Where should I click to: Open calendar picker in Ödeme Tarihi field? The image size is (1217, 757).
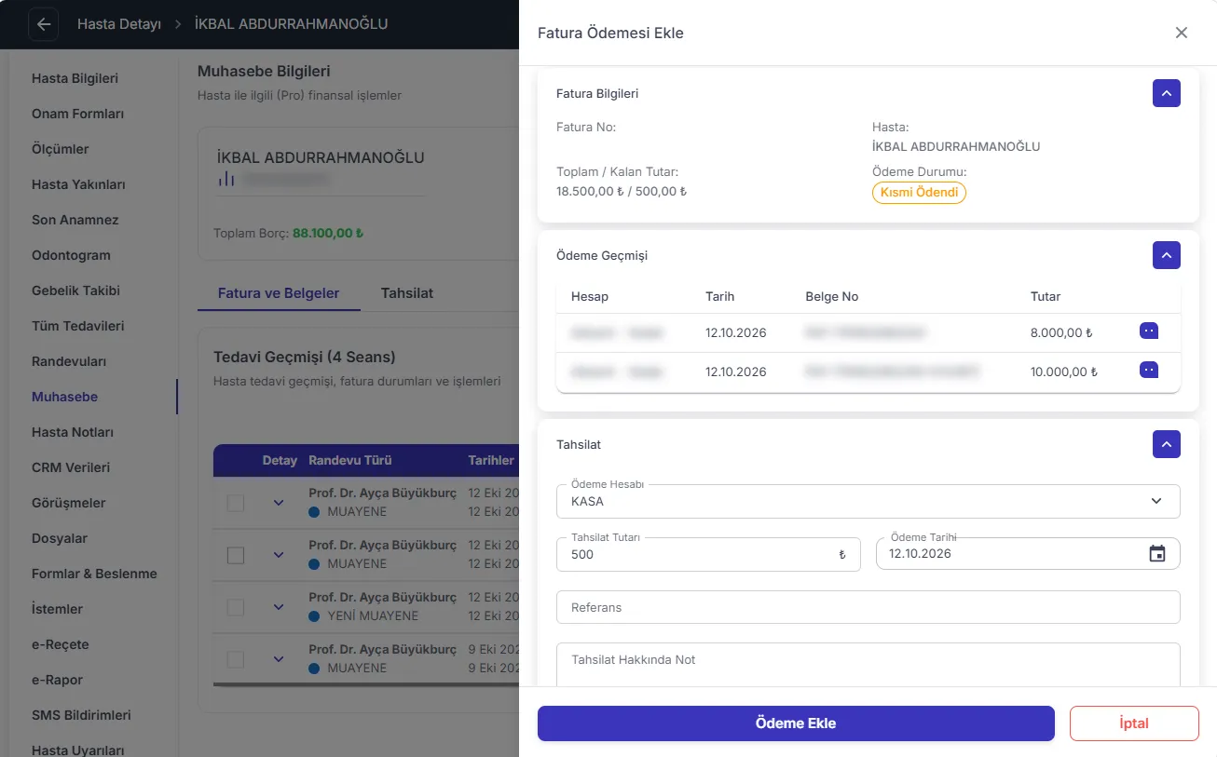coord(1157,554)
